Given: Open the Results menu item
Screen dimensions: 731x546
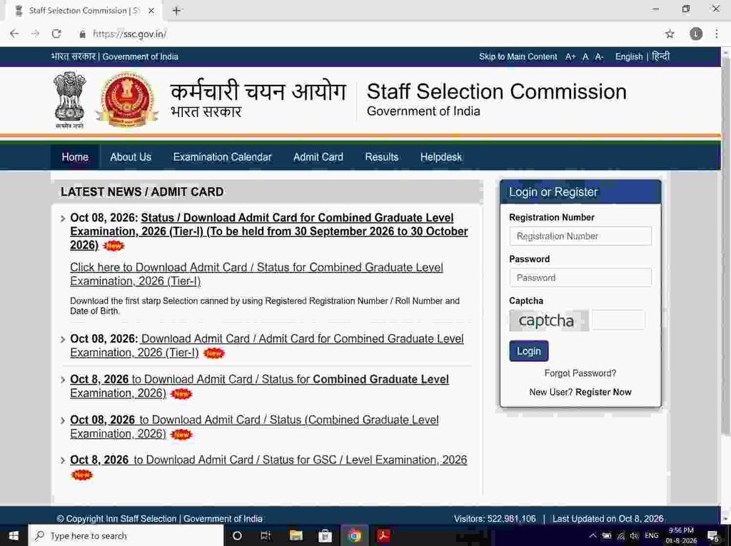Looking at the screenshot, I should tap(382, 157).
